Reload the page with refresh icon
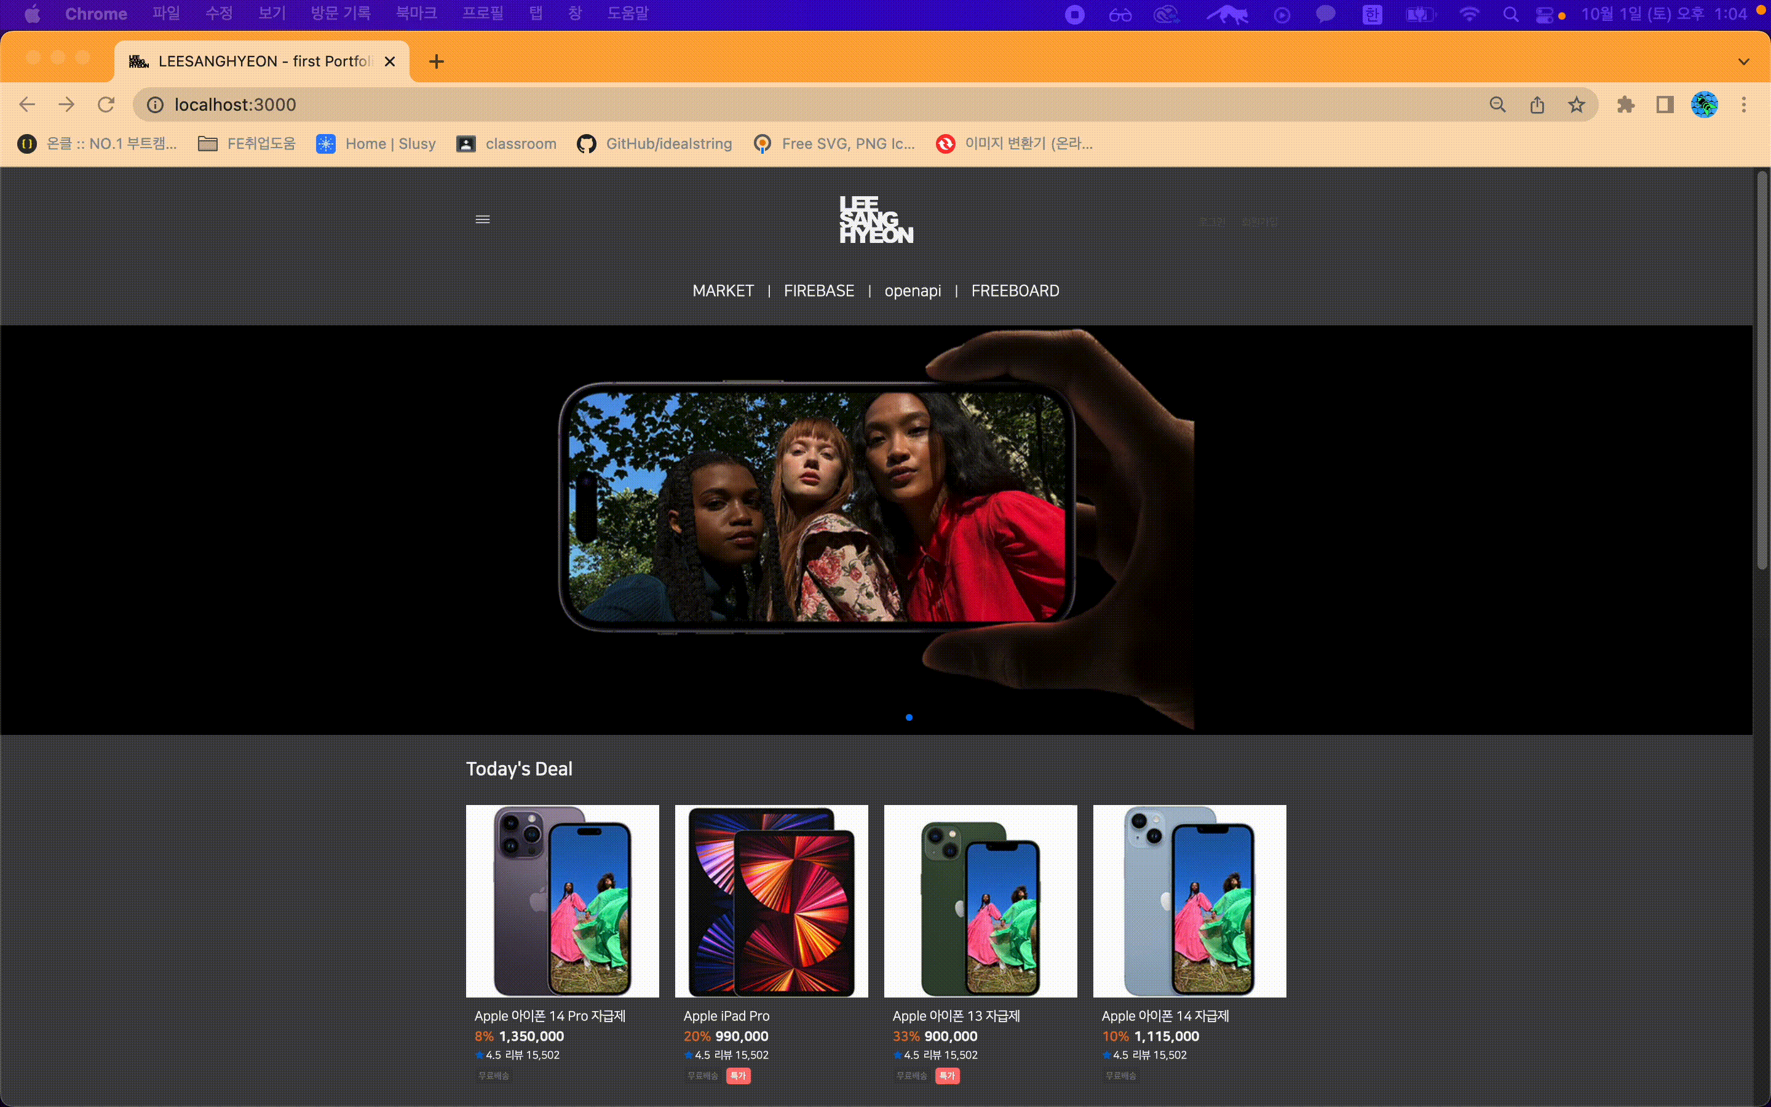 click(x=106, y=105)
